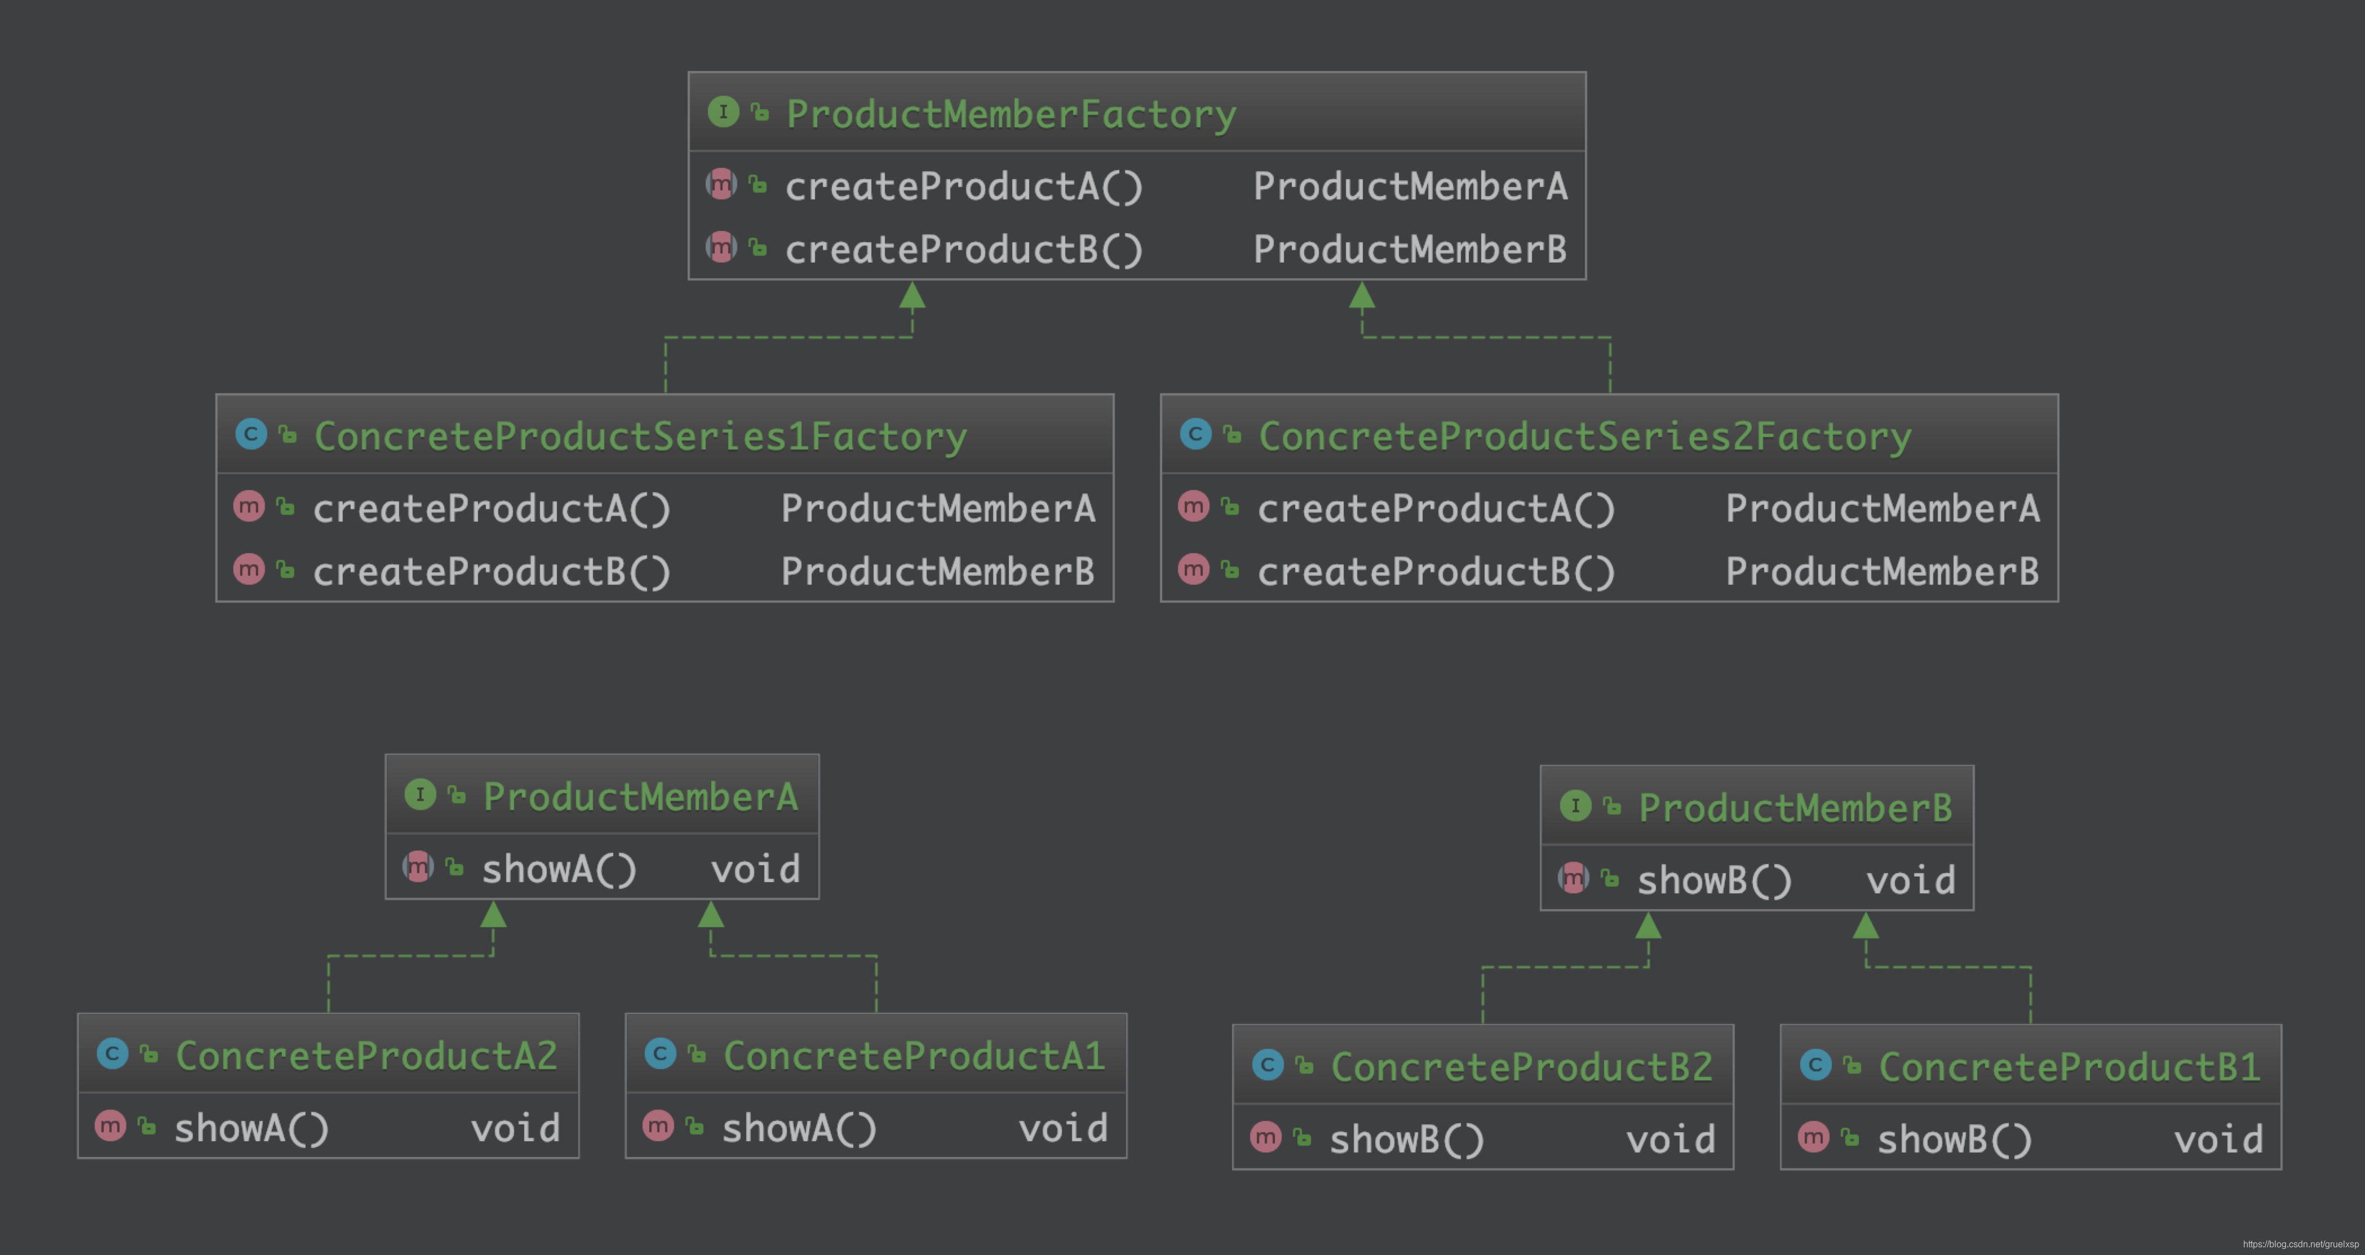The width and height of the screenshot is (2365, 1255).
Task: Click the class icon of ConcreteProductB2
Action: coord(1268,1064)
